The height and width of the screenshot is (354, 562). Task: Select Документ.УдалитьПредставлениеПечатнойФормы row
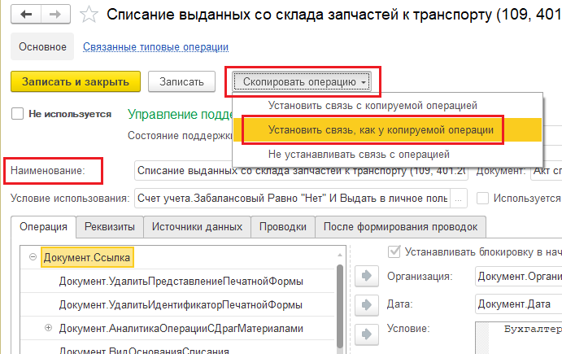[181, 281]
